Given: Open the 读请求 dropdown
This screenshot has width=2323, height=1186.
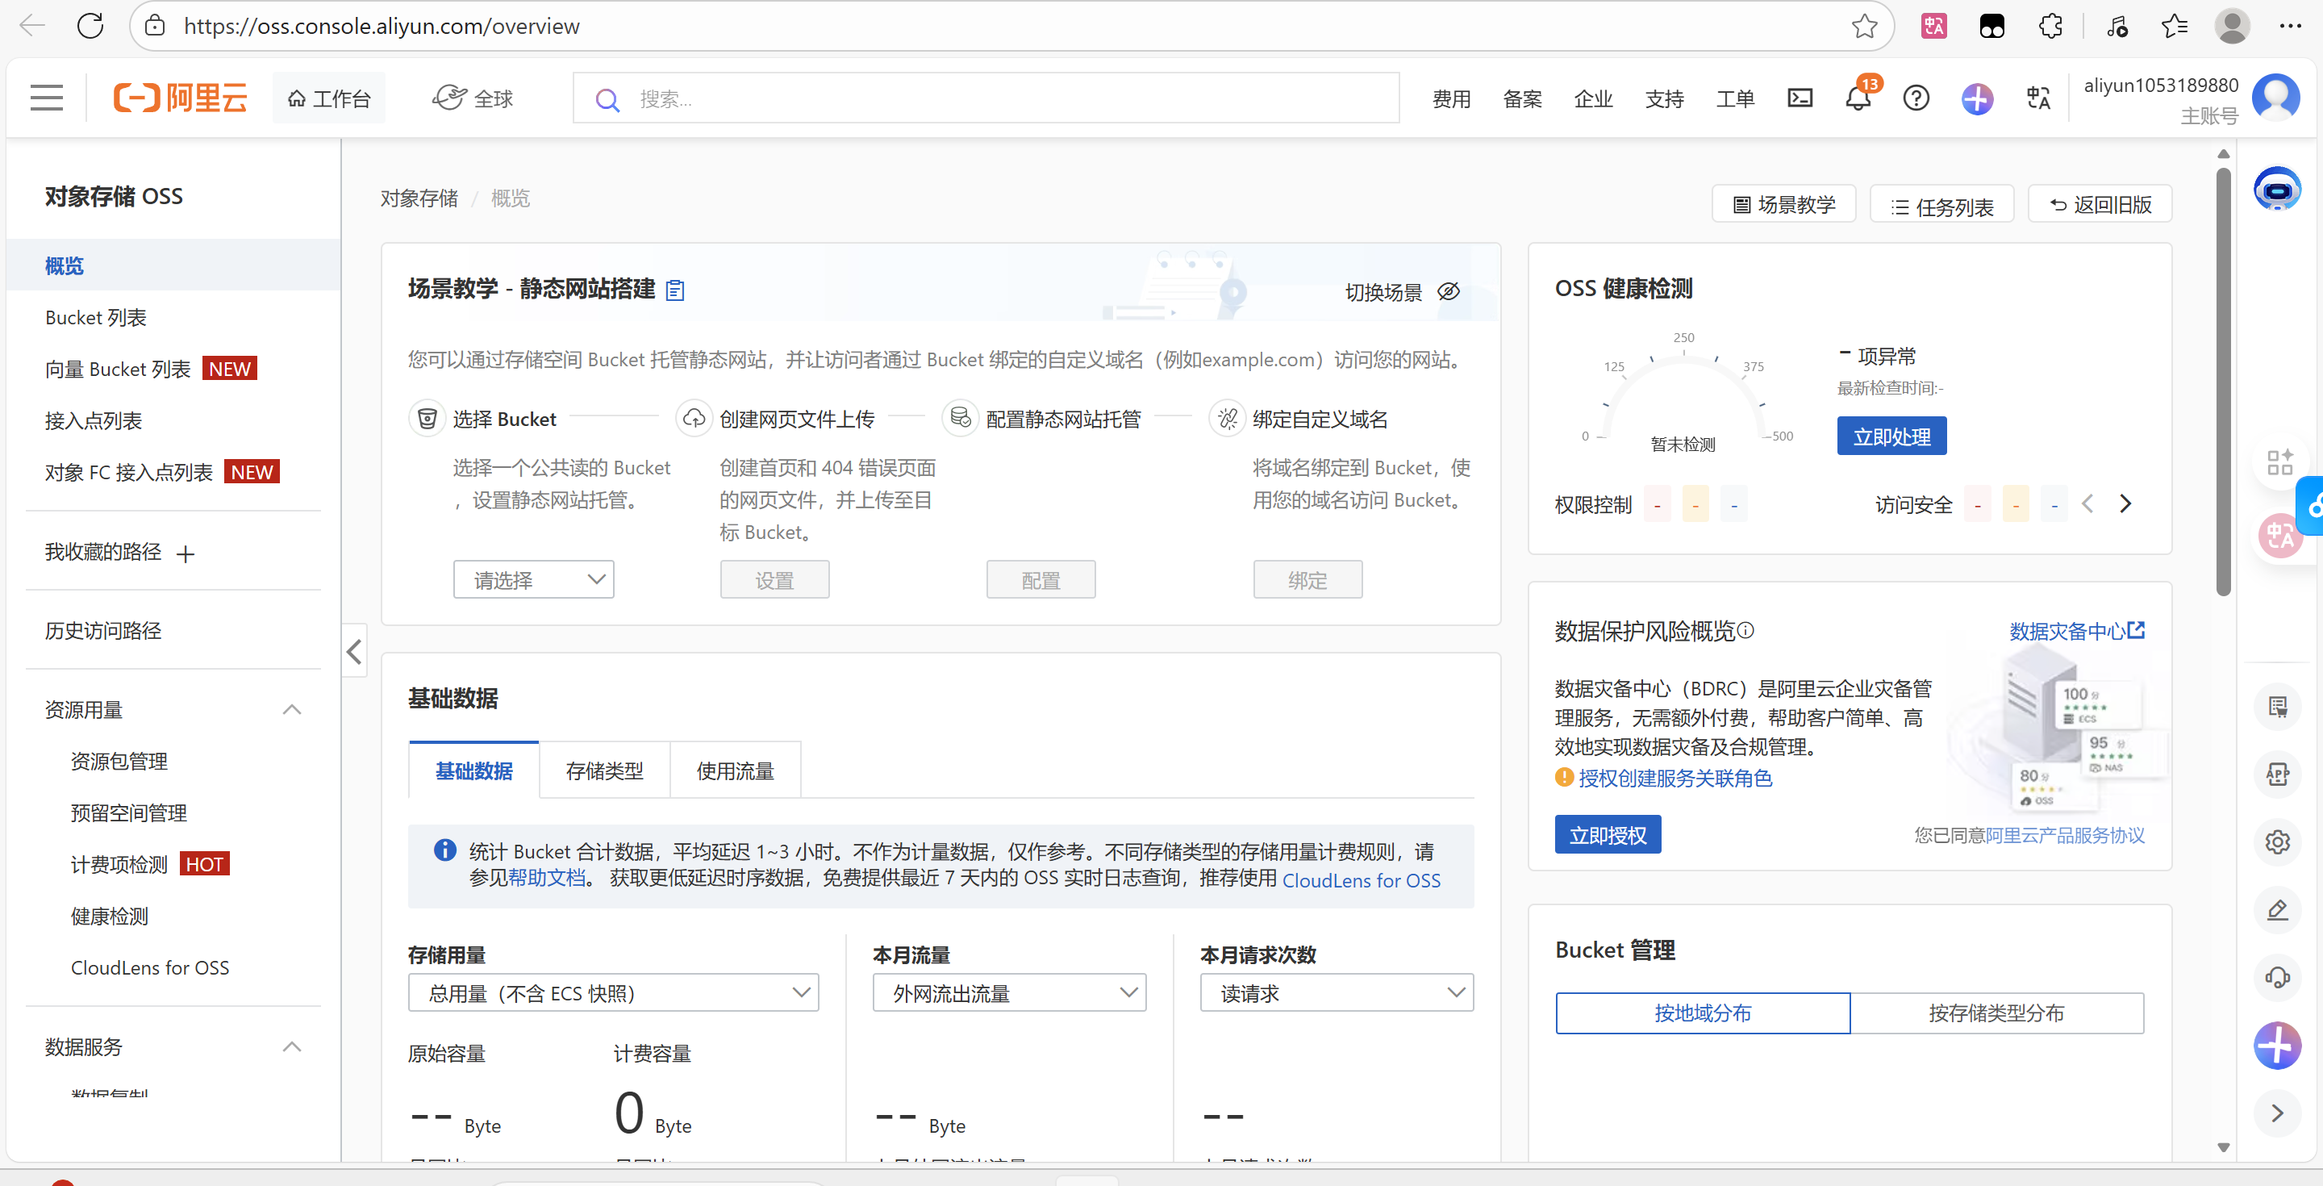Looking at the screenshot, I should pyautogui.click(x=1337, y=992).
